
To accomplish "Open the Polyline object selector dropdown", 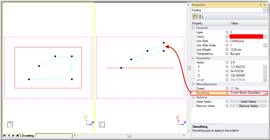I will [265, 10].
